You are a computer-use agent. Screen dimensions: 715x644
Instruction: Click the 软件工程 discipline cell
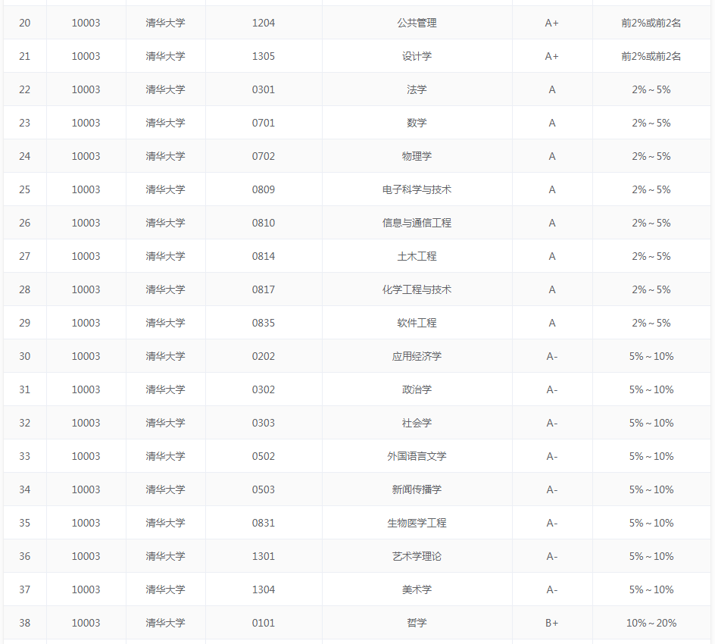point(417,323)
